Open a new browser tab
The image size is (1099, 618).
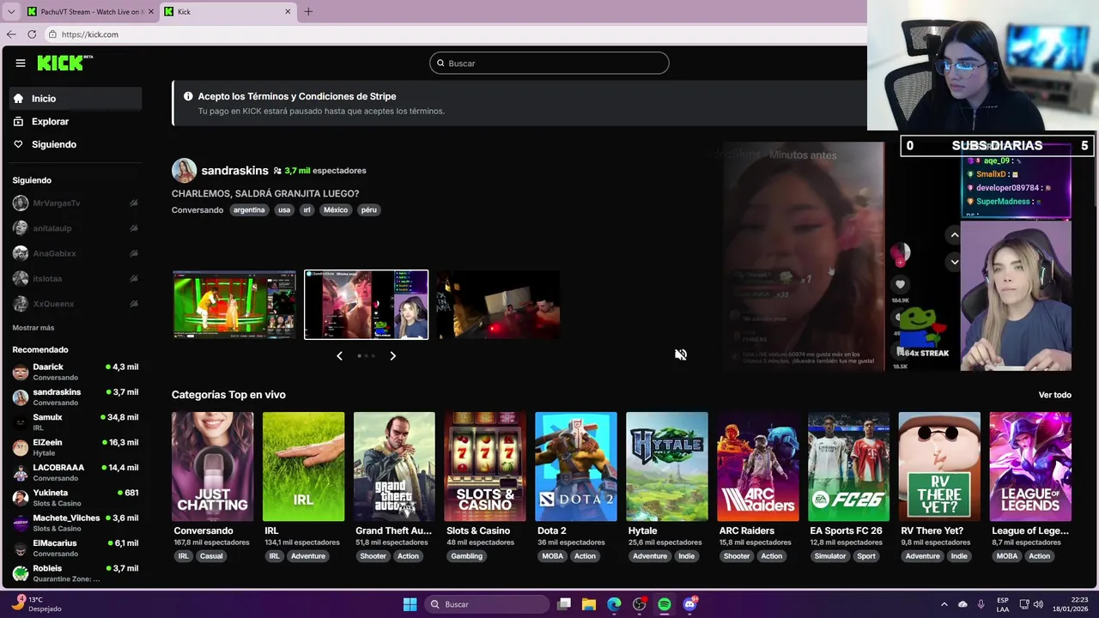click(x=308, y=11)
